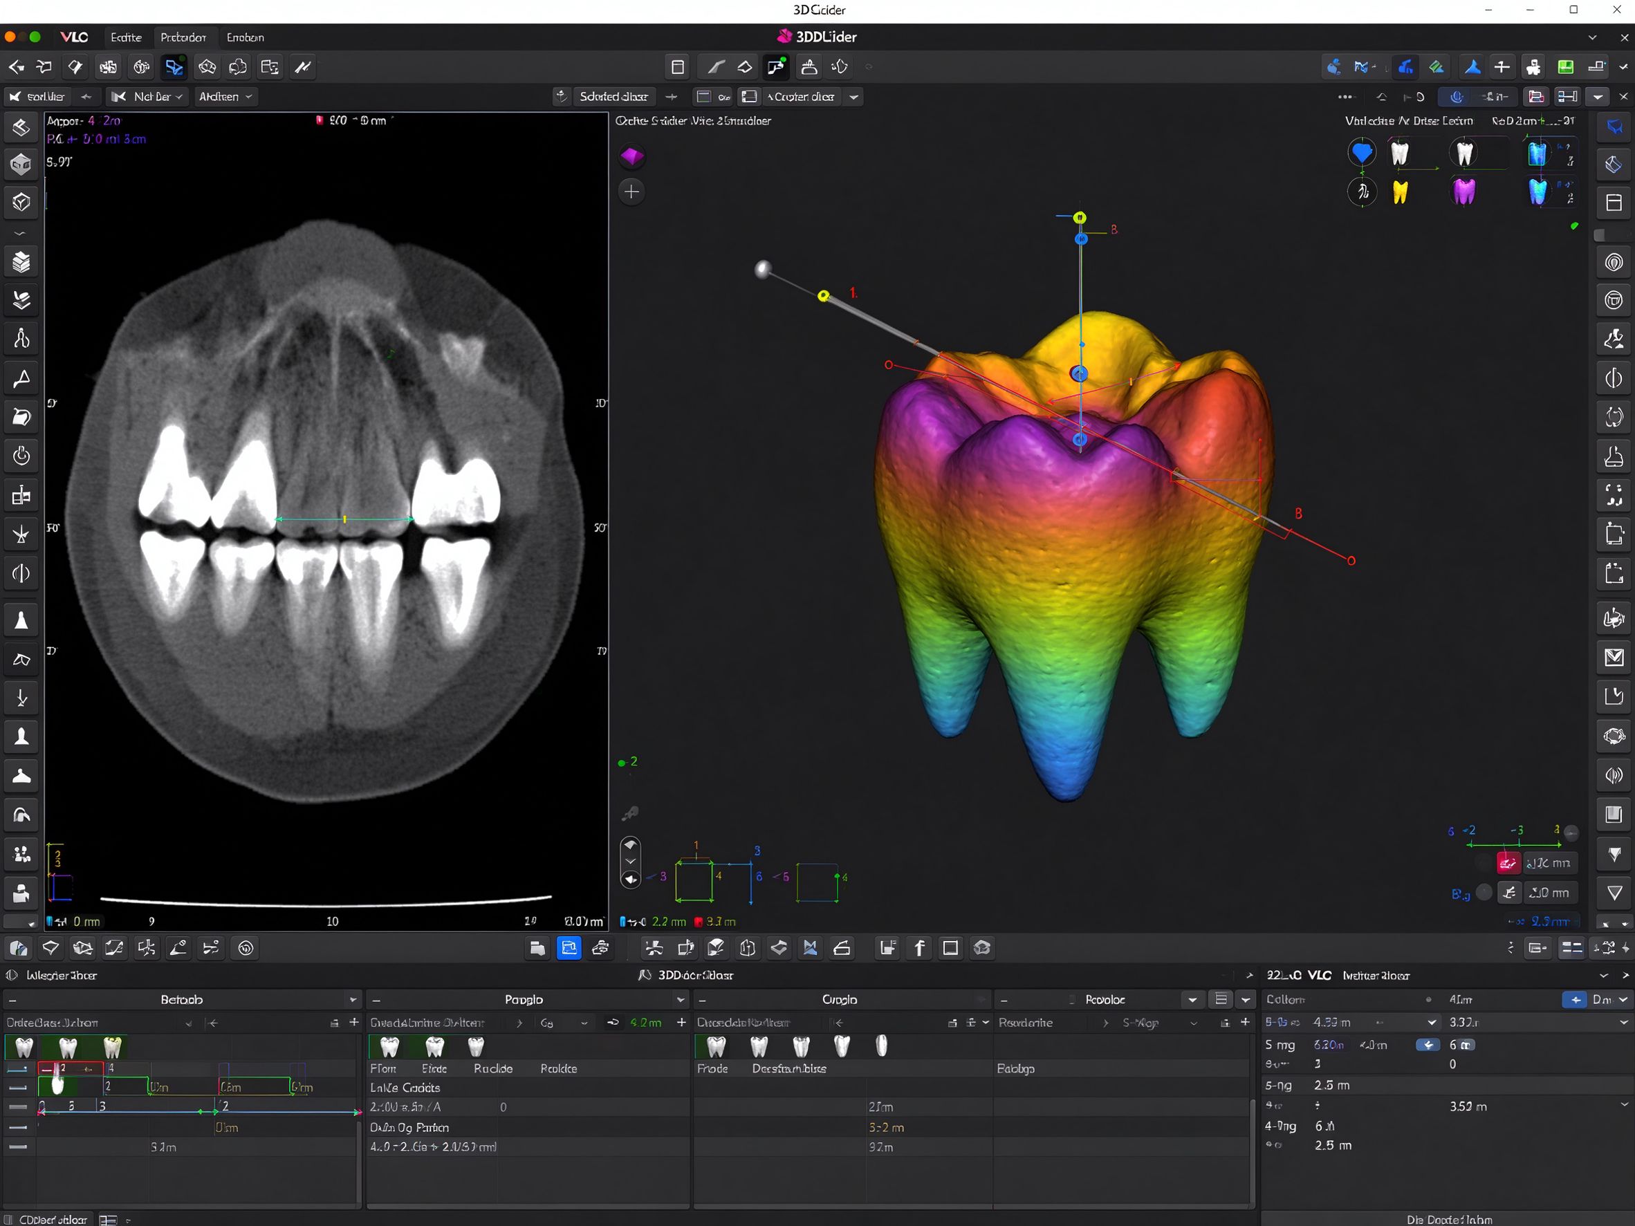Toggle the blue arrow pill in 5 mg row
1635x1226 pixels.
(1428, 1044)
